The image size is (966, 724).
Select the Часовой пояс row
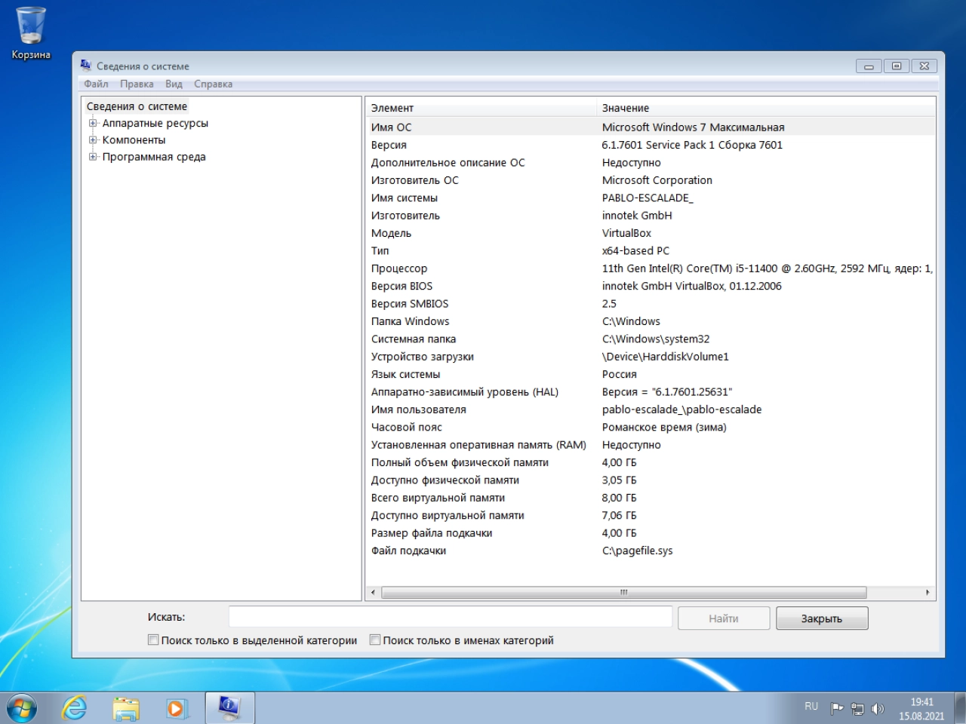click(651, 427)
